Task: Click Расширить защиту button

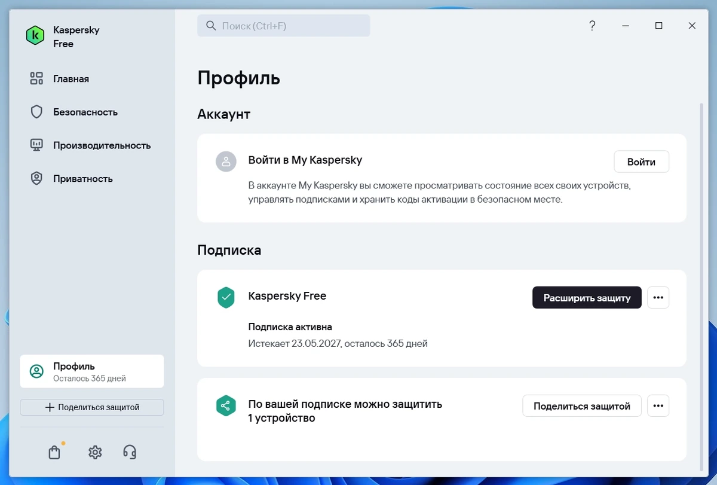Action: pos(587,298)
